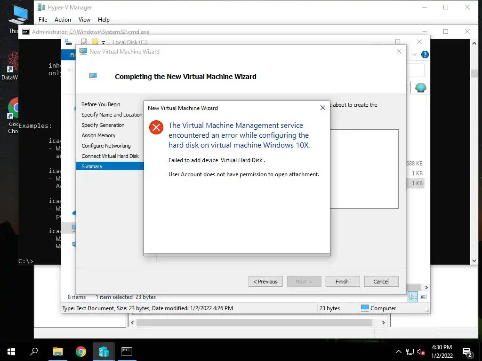Viewport: 482px width, 361px height.
Task: Click the Finish button in the wizard
Action: (x=342, y=282)
